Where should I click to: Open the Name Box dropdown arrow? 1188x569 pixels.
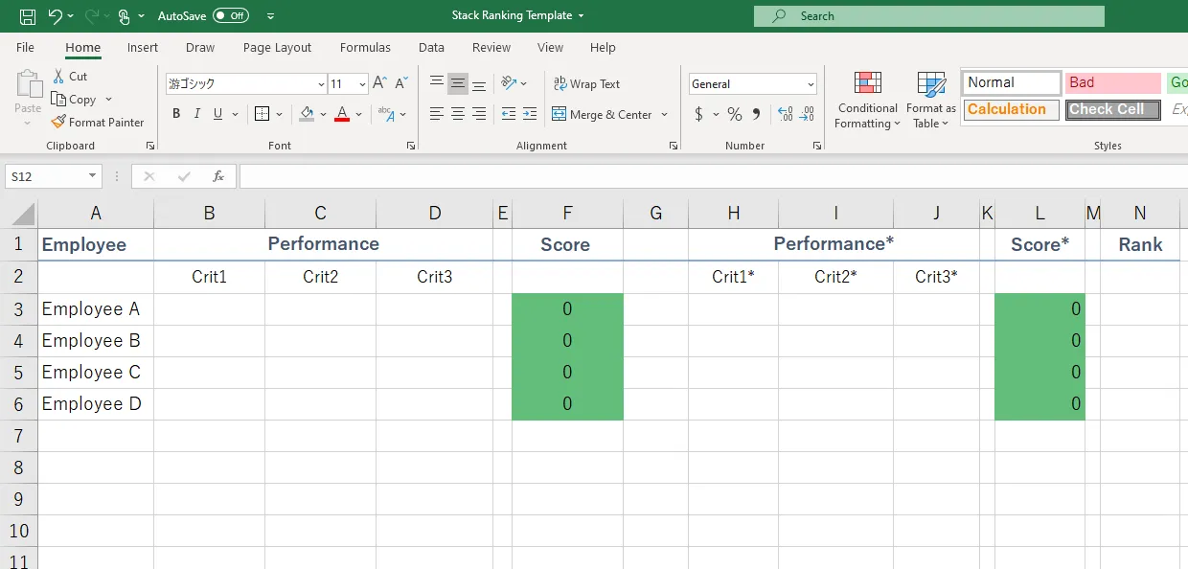point(93,176)
